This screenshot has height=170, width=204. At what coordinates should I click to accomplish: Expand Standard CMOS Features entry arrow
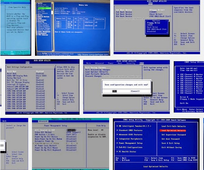click(x=117, y=130)
